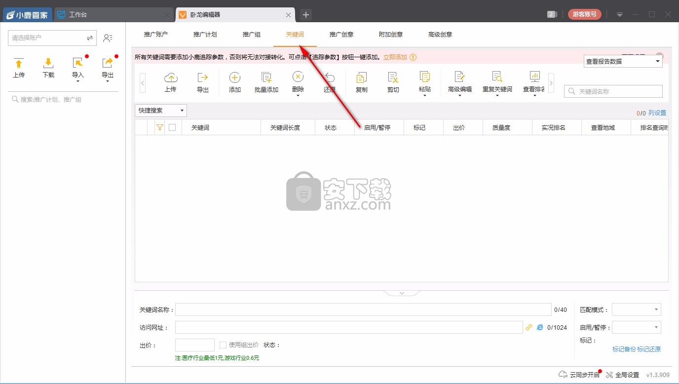Click the 游客账号 guest account button
Image resolution: width=679 pixels, height=384 pixels.
[x=585, y=14]
